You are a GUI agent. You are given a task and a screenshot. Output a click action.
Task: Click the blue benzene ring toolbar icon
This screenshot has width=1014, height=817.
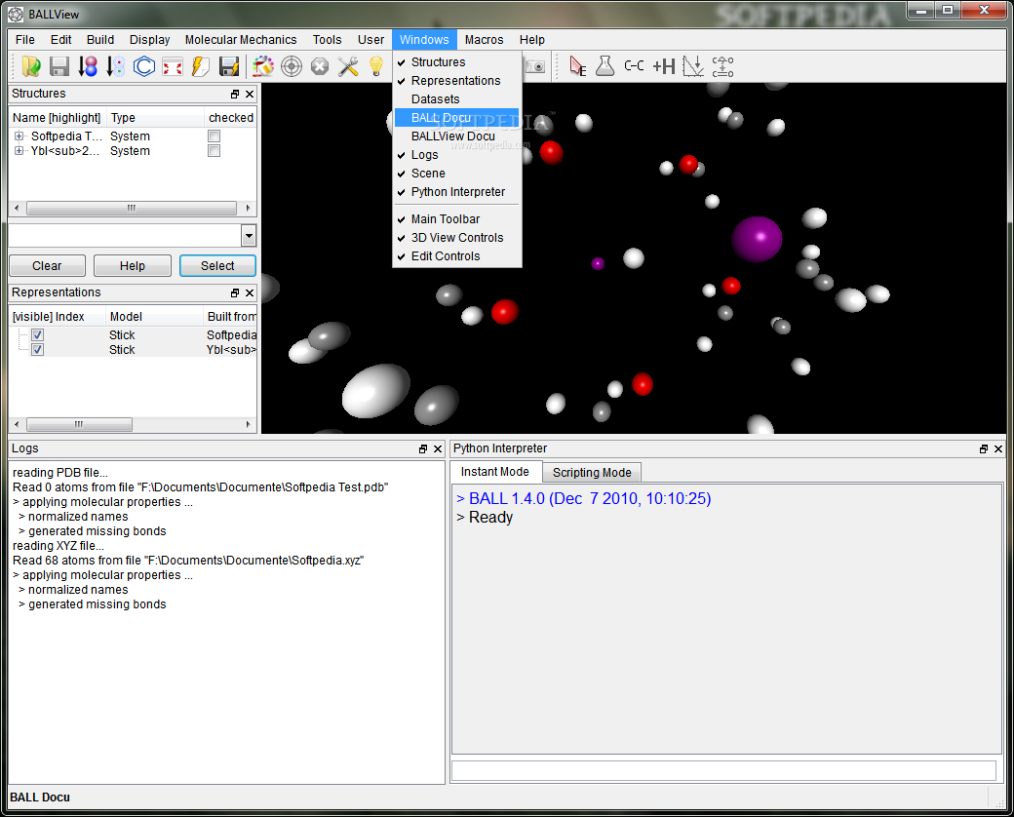pyautogui.click(x=143, y=66)
